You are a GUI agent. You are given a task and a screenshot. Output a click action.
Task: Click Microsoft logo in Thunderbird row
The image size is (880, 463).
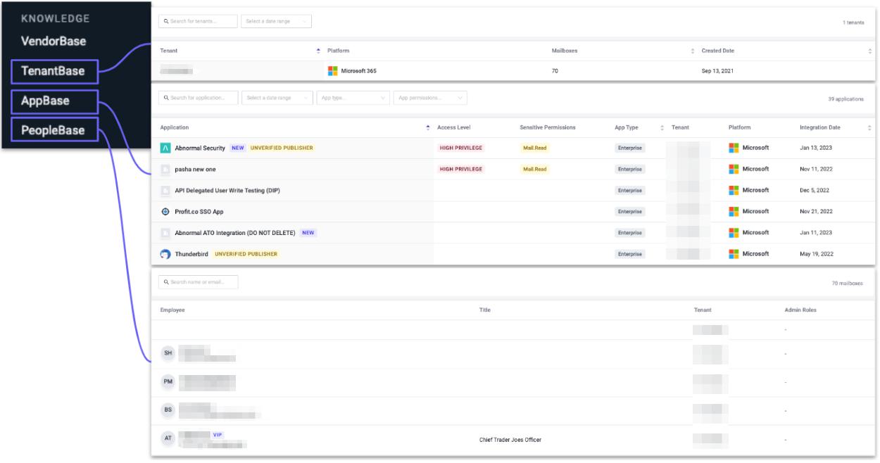[734, 253]
